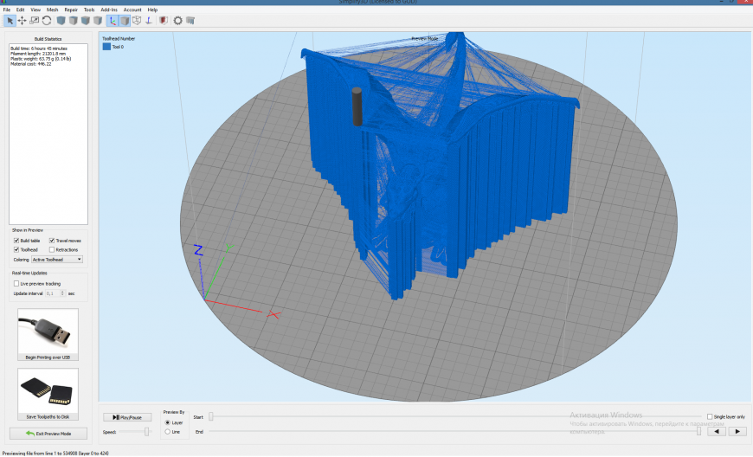Open the Add-Ins menu
The width and height of the screenshot is (753, 457).
click(109, 10)
